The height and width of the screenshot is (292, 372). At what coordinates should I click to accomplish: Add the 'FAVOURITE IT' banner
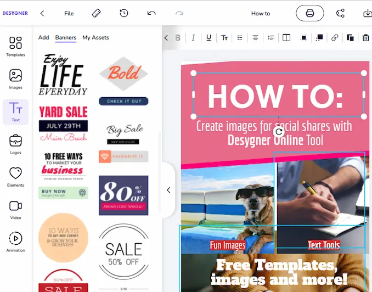point(123,156)
